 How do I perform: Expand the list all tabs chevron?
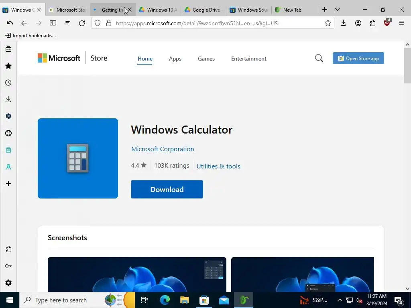338,10
